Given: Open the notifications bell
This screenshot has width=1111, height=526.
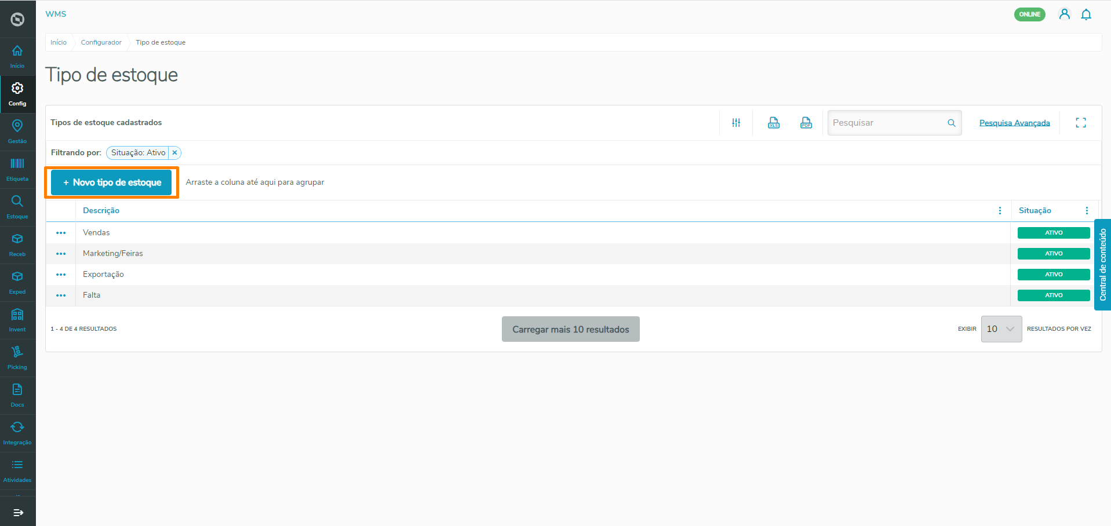Looking at the screenshot, I should click(1086, 14).
